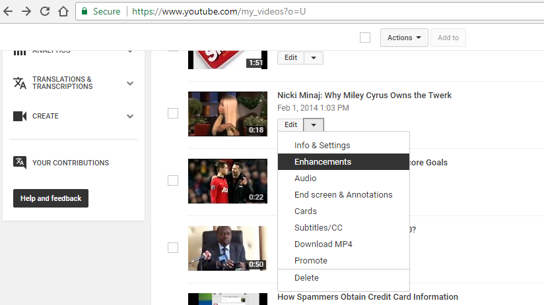
Task: Check the Nicki Minaj video checkbox
Action: coord(173,113)
